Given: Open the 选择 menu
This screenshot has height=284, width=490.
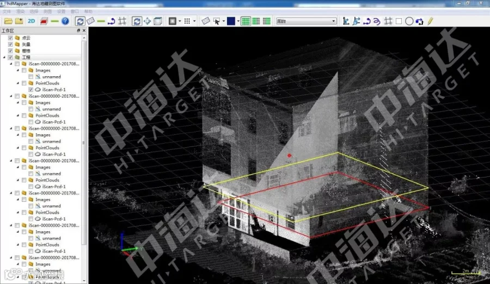Looking at the screenshot, I should click(x=34, y=11).
